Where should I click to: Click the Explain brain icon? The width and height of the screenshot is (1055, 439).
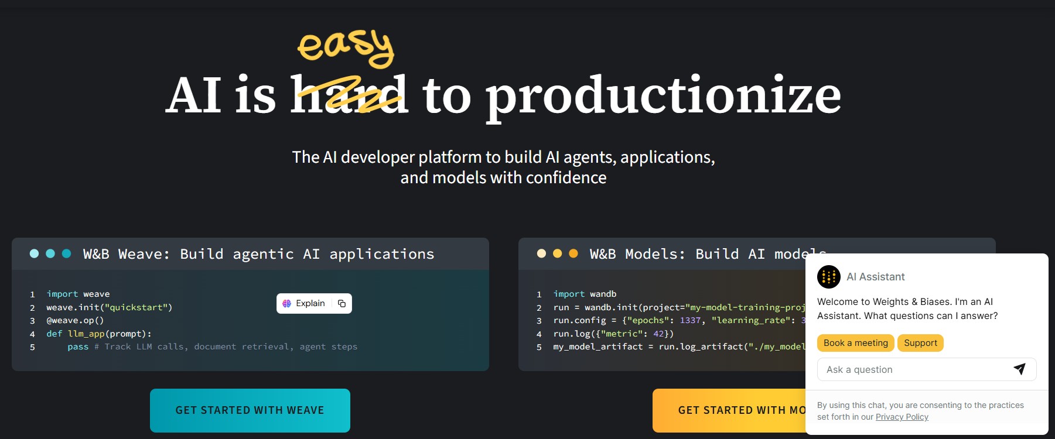287,303
